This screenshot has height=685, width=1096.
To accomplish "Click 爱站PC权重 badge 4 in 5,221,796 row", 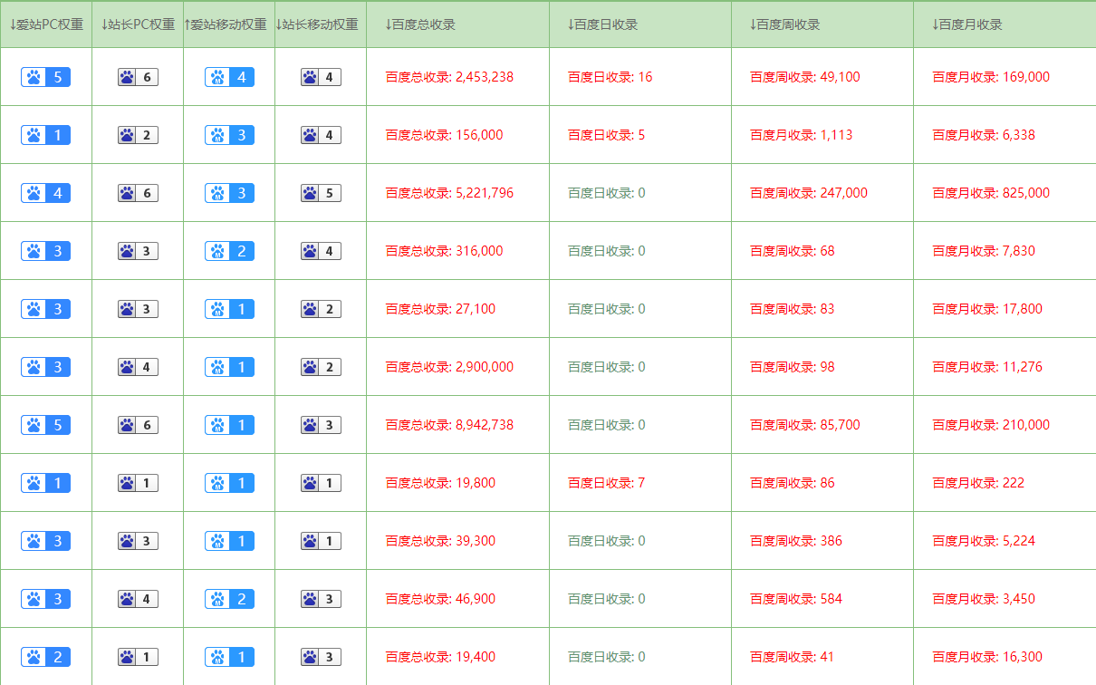I will pyautogui.click(x=46, y=193).
